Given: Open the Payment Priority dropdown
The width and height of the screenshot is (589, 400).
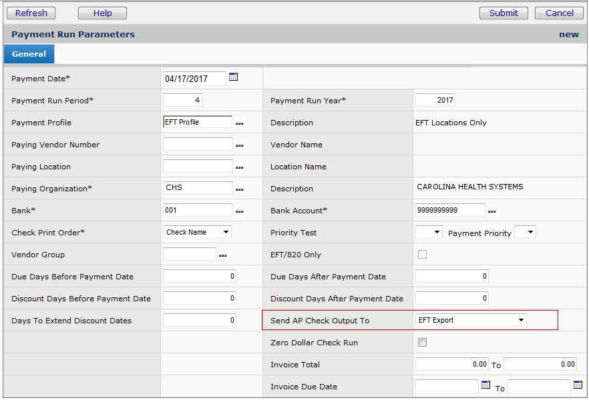Looking at the screenshot, I should click(x=525, y=232).
